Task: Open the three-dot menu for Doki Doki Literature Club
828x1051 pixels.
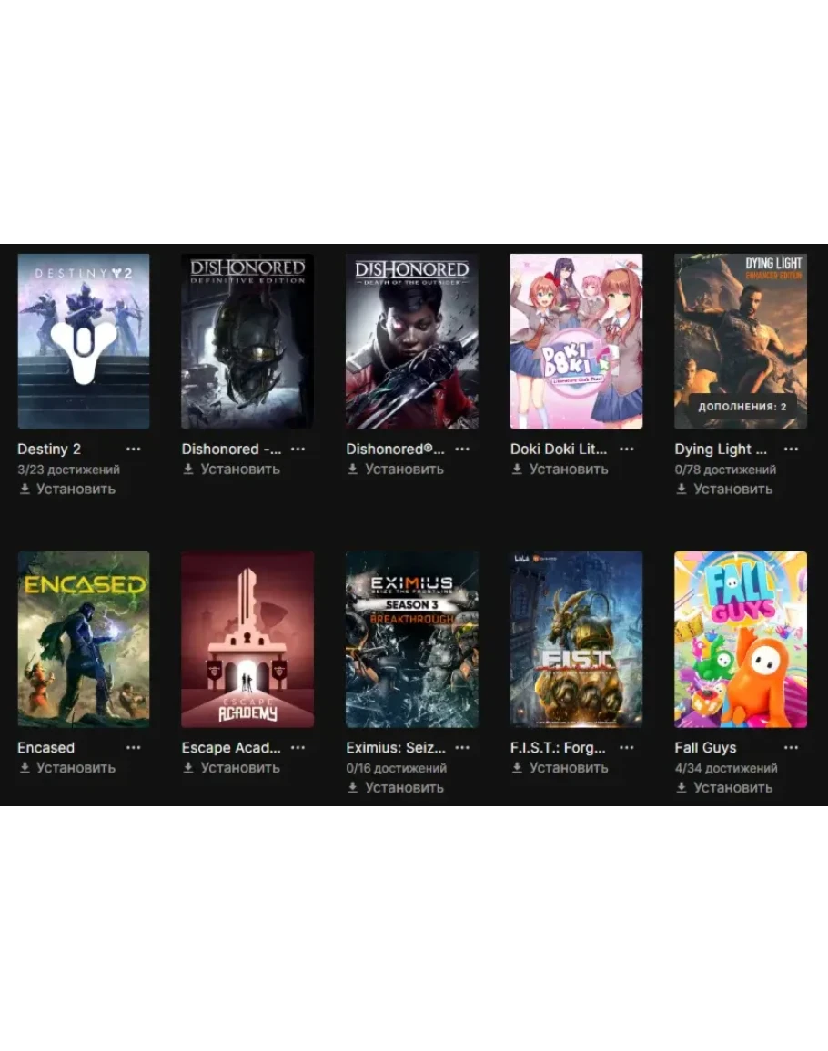Action: 626,450
